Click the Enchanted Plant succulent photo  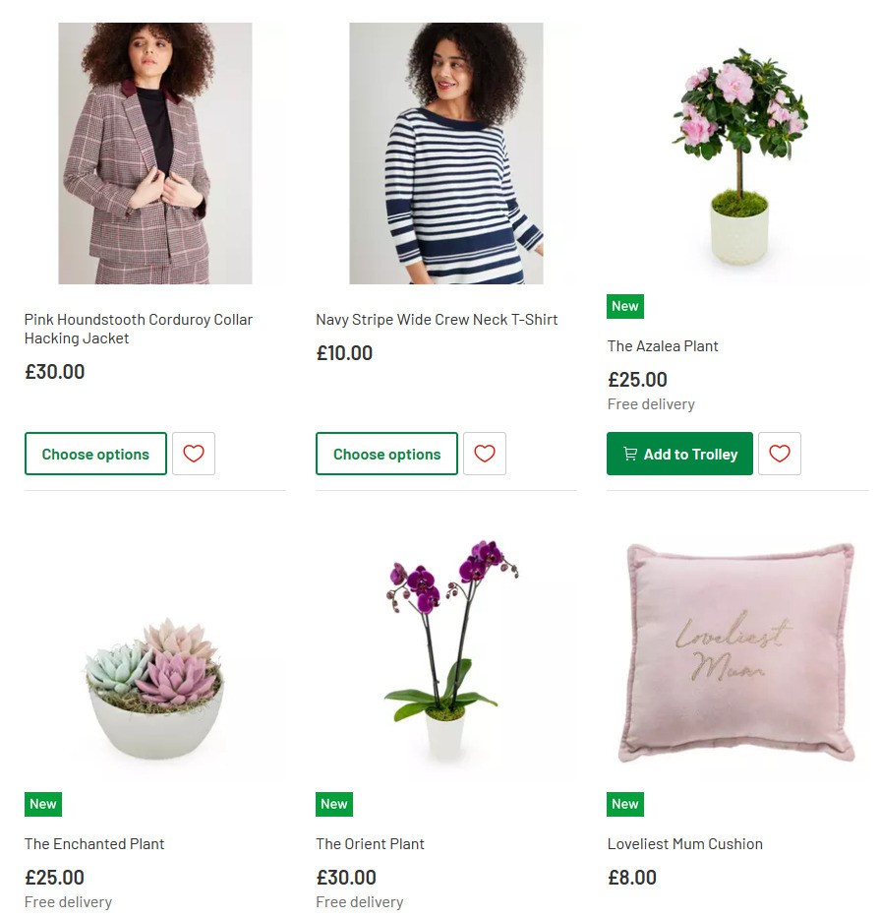(154, 650)
